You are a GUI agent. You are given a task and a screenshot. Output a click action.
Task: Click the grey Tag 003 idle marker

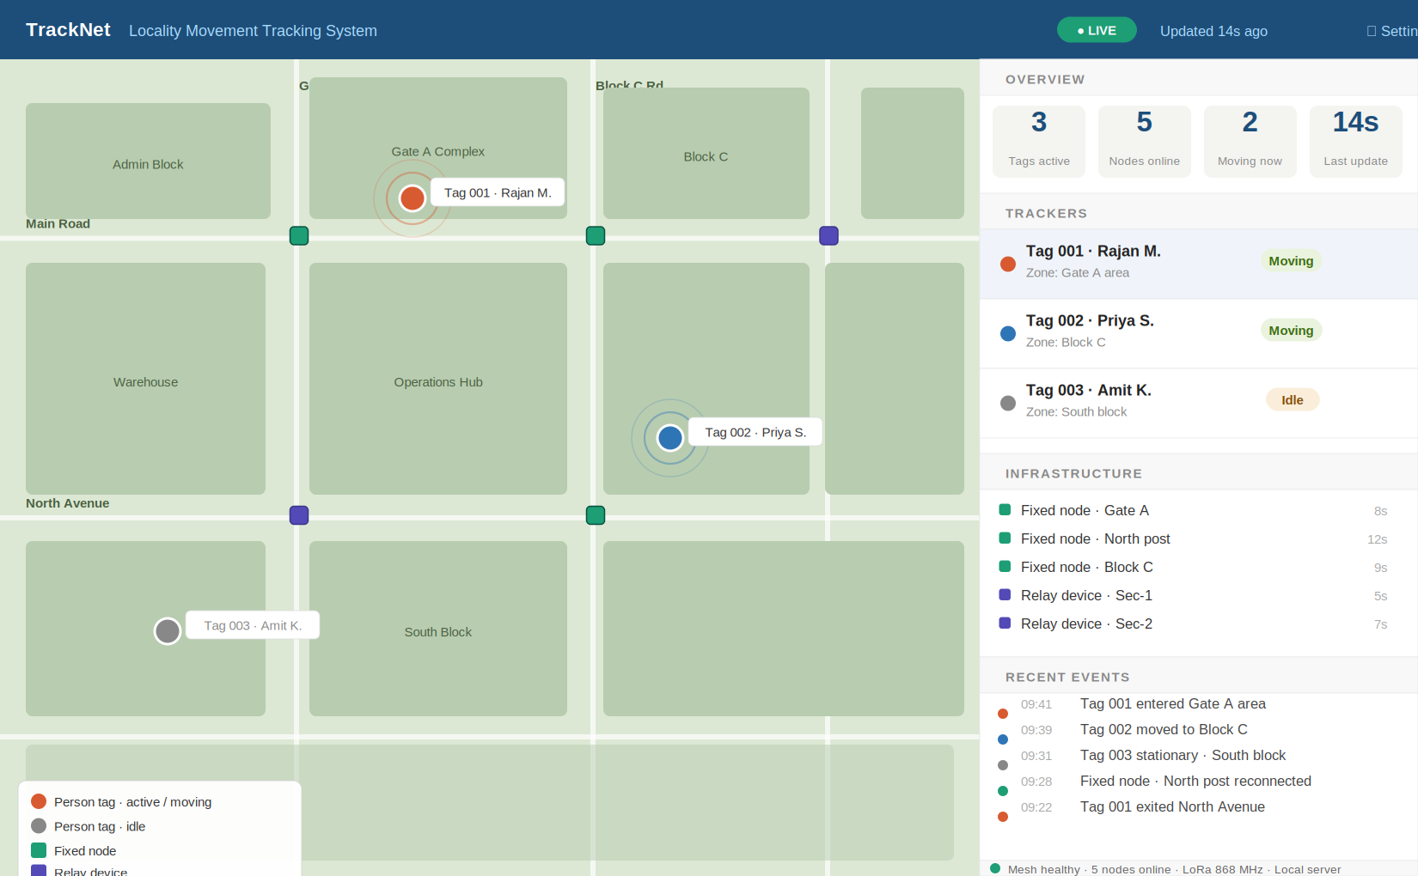[168, 631]
